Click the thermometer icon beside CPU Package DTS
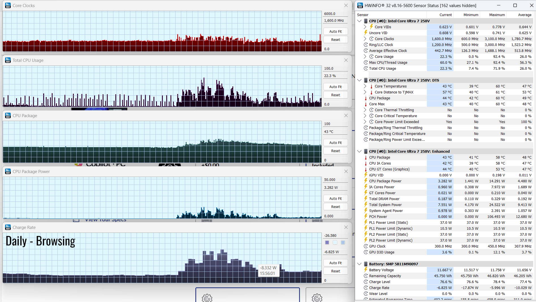The width and height of the screenshot is (536, 302). 366,98
